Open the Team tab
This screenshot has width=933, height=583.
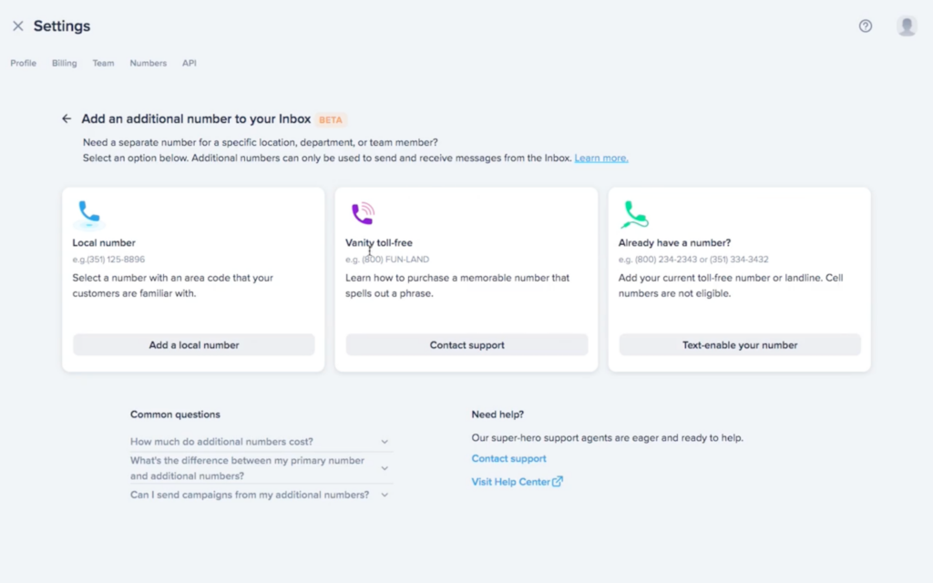(x=103, y=63)
